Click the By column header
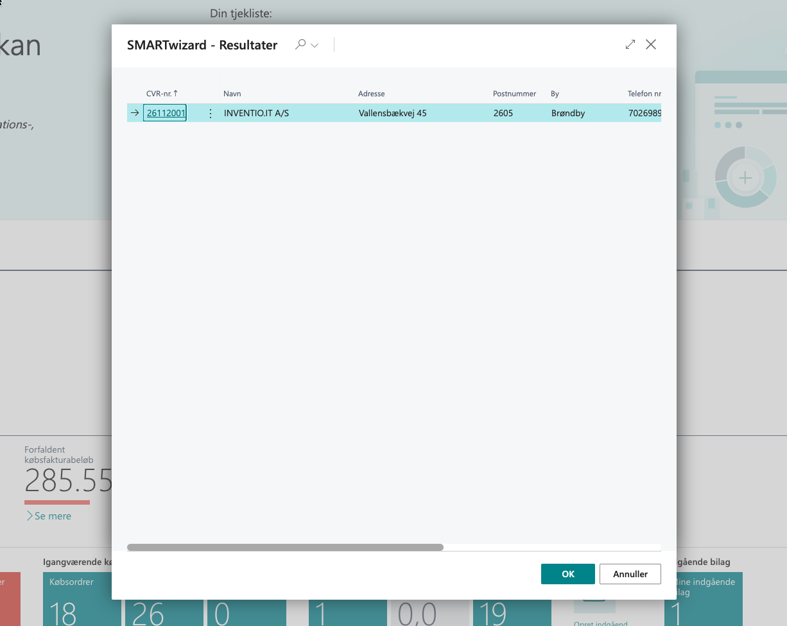Image resolution: width=787 pixels, height=626 pixels. tap(555, 94)
